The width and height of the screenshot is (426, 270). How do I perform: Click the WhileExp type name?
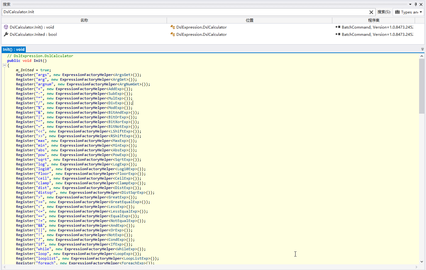[127, 249]
